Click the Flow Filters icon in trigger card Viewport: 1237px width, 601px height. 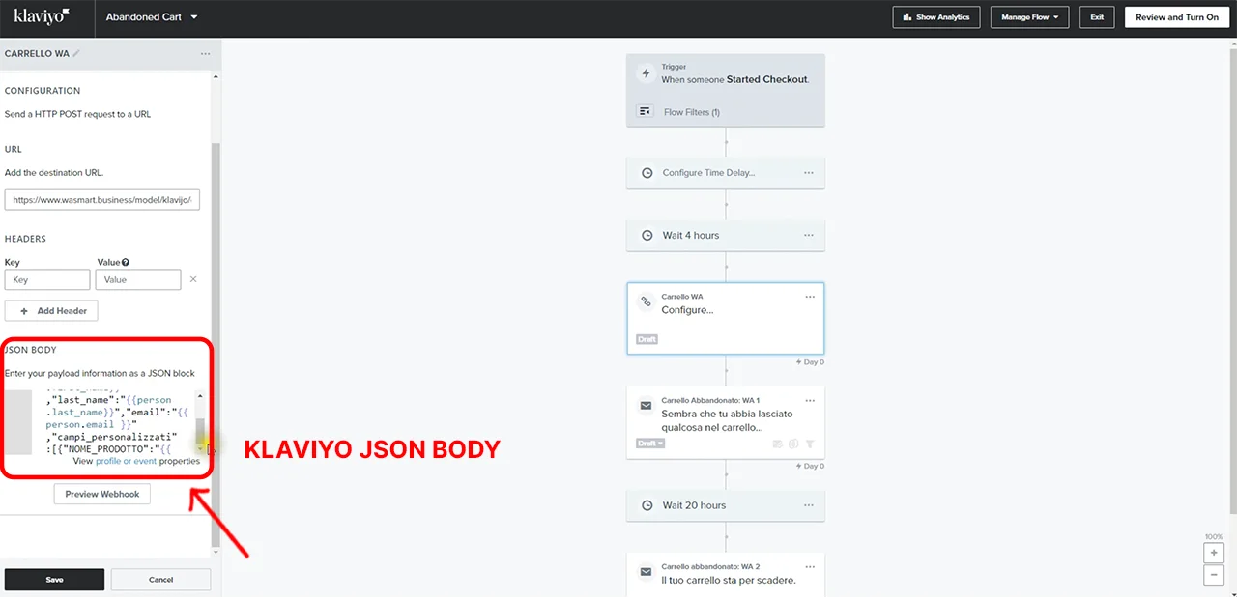coord(646,112)
